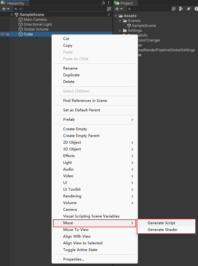This screenshot has height=266, width=198.
Task: Select Directional Light in Hierarchy
Action: tap(38, 24)
